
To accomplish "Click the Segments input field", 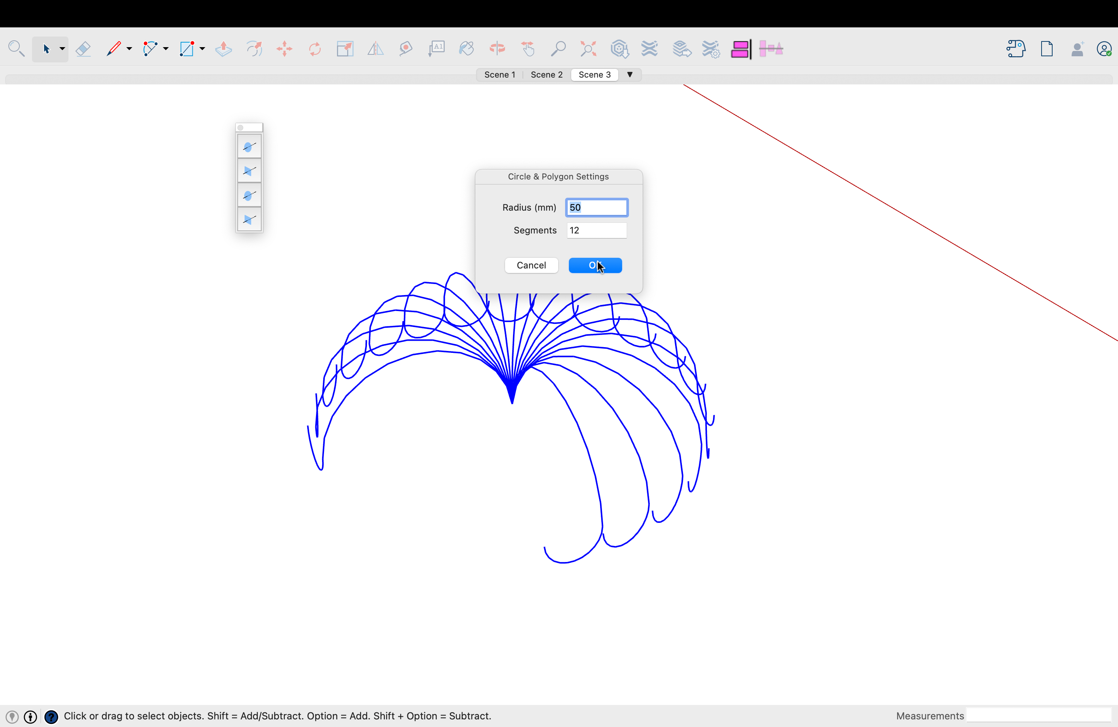I will pos(596,230).
